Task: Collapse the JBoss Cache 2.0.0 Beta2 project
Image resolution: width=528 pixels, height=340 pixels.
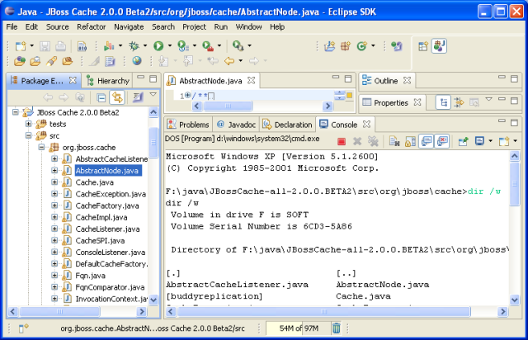Action: click(16, 112)
